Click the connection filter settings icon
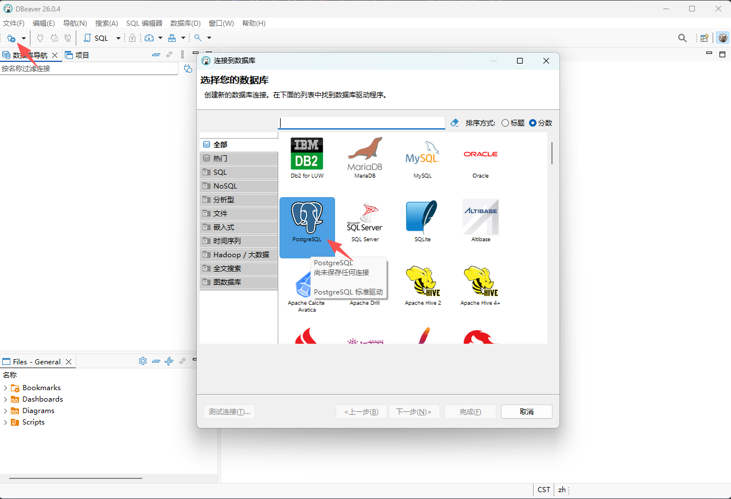Image resolution: width=731 pixels, height=499 pixels. (x=188, y=69)
